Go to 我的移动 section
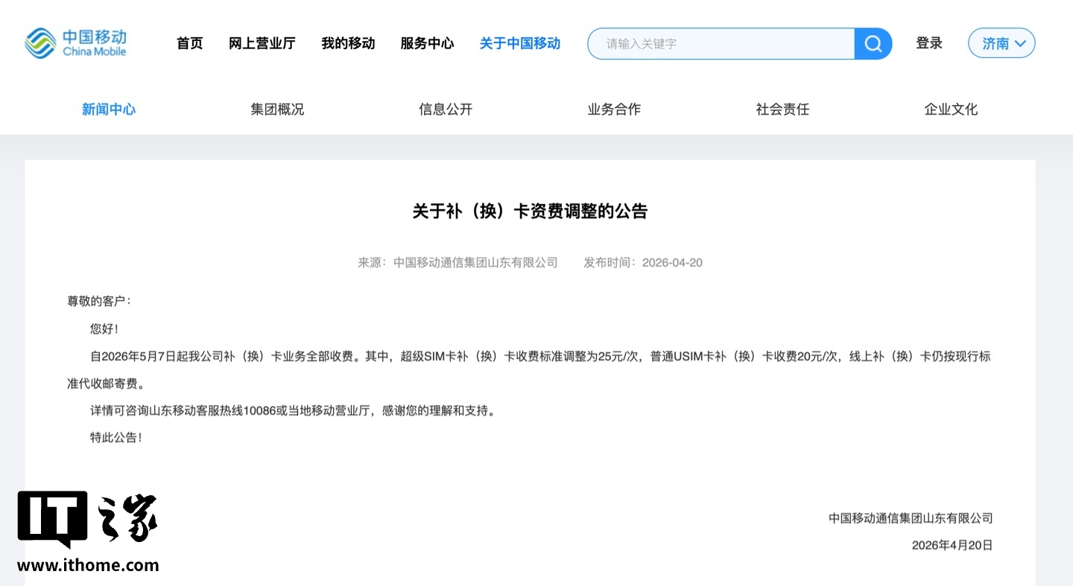Viewport: 1073px width, 586px height. point(348,44)
